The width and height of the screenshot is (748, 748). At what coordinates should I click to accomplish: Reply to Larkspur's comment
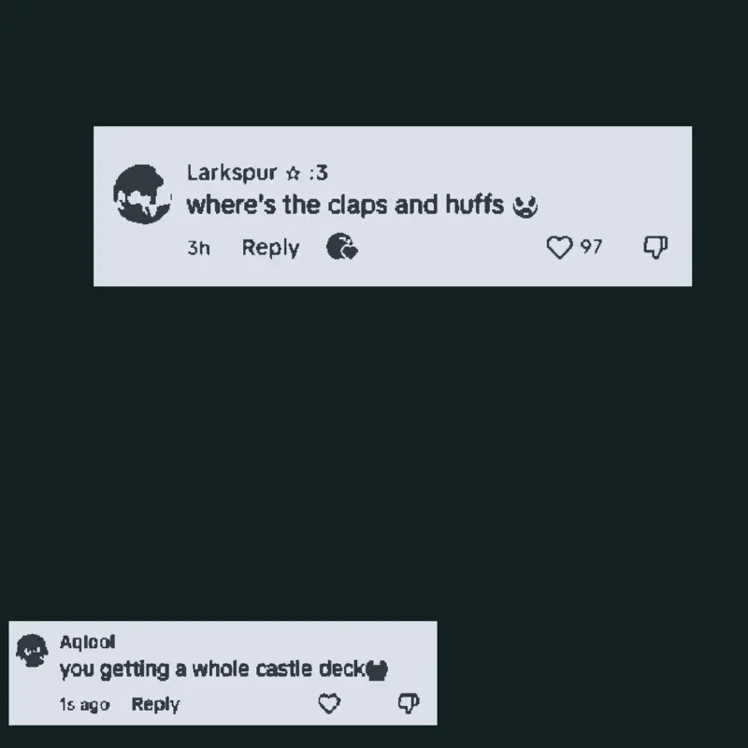point(270,248)
